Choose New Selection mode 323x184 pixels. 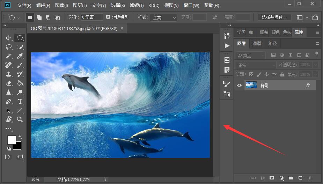tap(30, 17)
